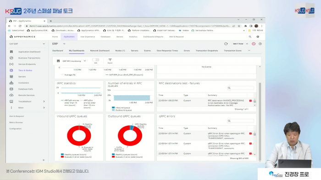Viewport: 321px width, 180px height.
Task: Open the Databases menu
Action: [105, 37]
